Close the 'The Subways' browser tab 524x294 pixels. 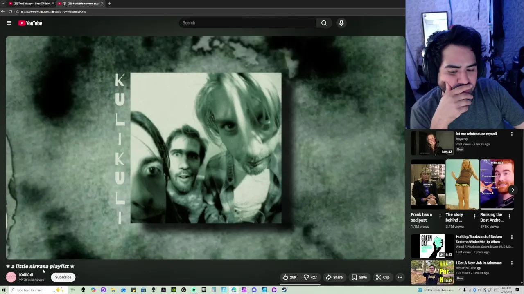coord(53,4)
